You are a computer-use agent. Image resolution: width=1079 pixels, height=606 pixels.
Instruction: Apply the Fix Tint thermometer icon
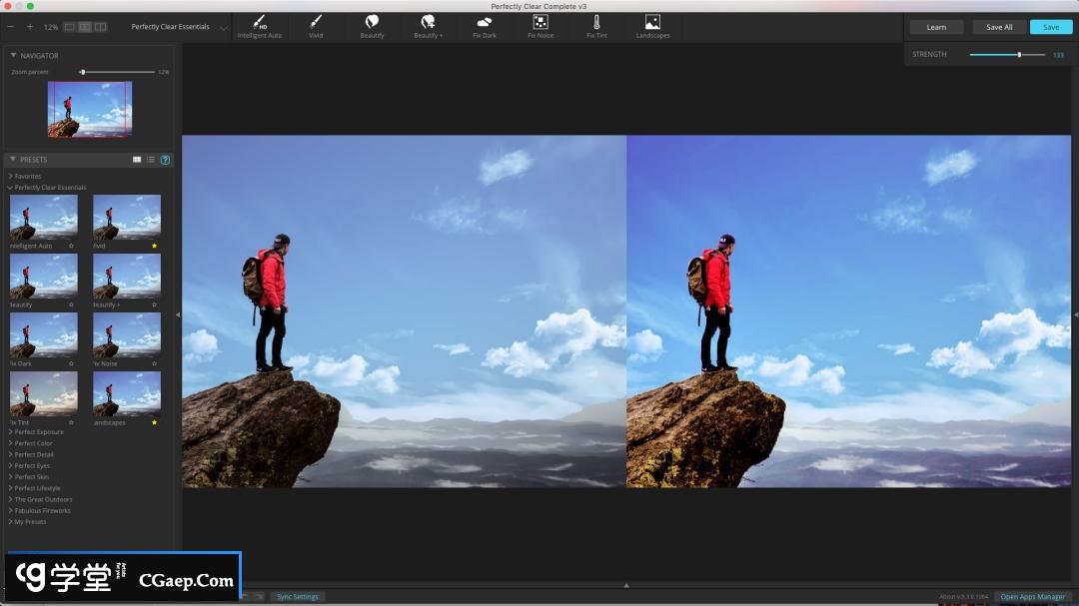tap(596, 24)
